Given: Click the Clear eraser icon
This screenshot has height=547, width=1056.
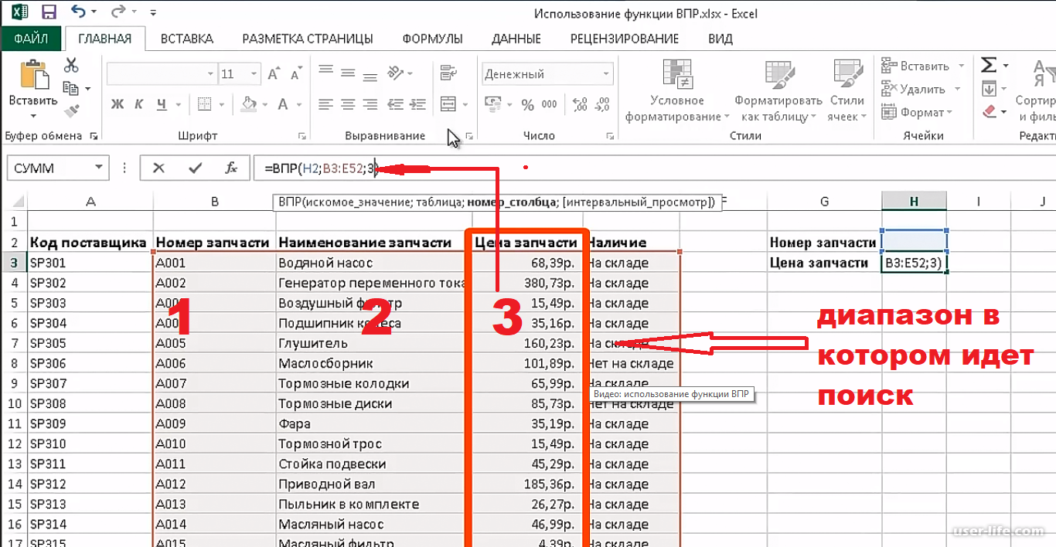Looking at the screenshot, I should coord(989,111).
